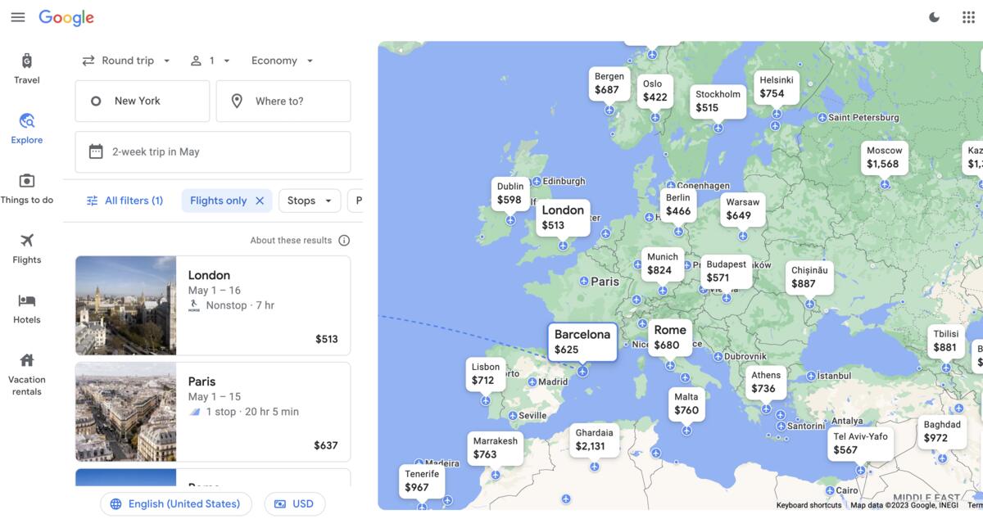Expand the passenger count selector

[x=209, y=60]
